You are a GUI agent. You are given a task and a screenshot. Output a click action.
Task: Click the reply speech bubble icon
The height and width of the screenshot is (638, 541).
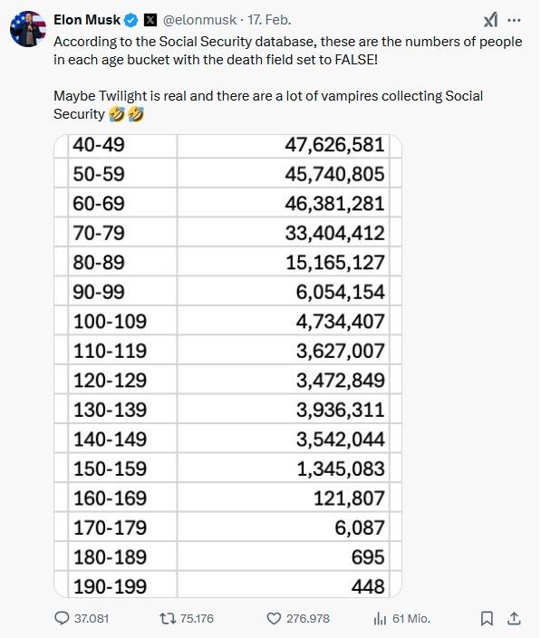(x=62, y=618)
